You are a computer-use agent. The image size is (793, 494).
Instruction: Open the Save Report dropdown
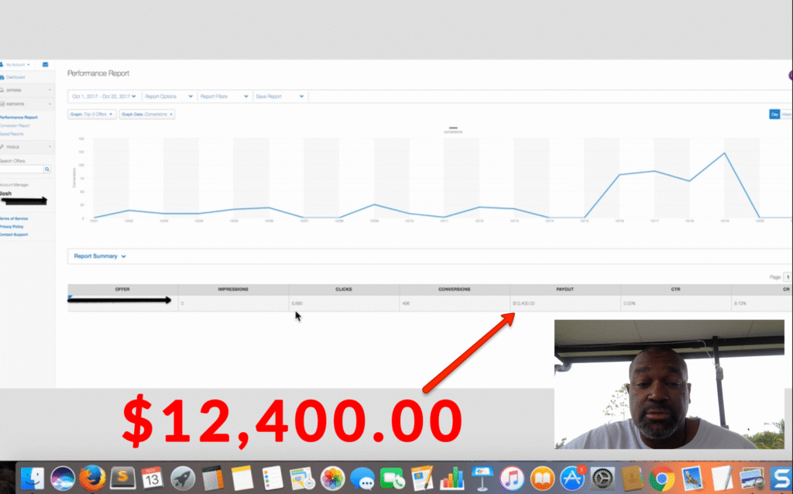coord(280,97)
